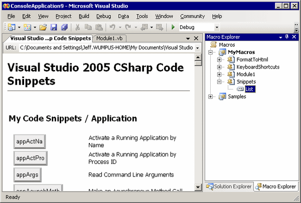The image size is (301, 203).
Task: Open the URL address dropdown
Action: tap(198, 48)
